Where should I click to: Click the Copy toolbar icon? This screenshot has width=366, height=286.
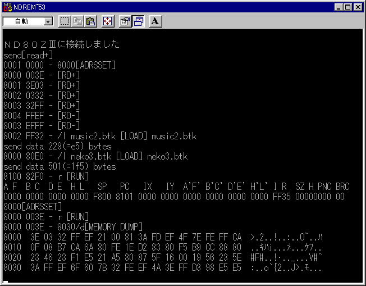point(77,21)
